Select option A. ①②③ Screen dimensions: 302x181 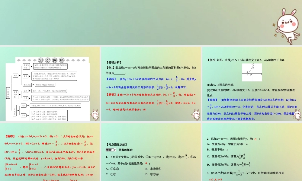(112, 169)
